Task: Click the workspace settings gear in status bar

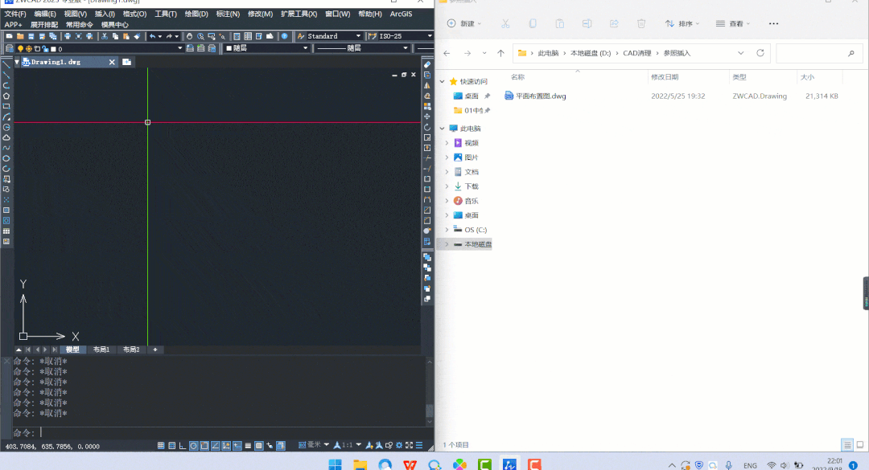Action: tap(399, 445)
